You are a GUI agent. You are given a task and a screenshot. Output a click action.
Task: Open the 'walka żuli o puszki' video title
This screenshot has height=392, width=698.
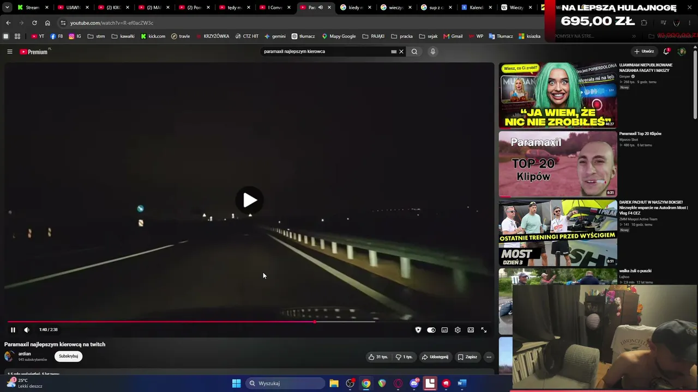635,271
